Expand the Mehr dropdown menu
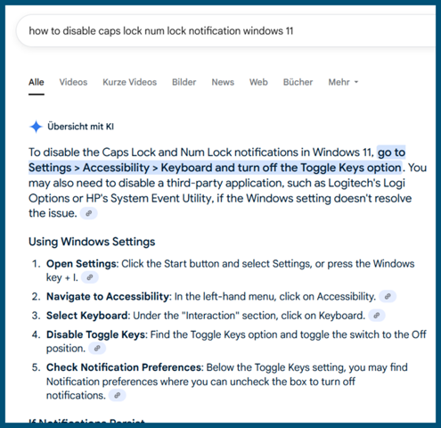 click(x=343, y=82)
